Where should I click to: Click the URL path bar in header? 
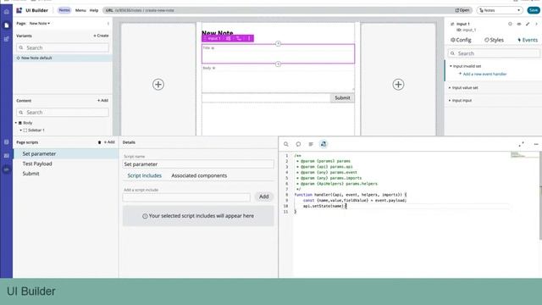(x=288, y=10)
